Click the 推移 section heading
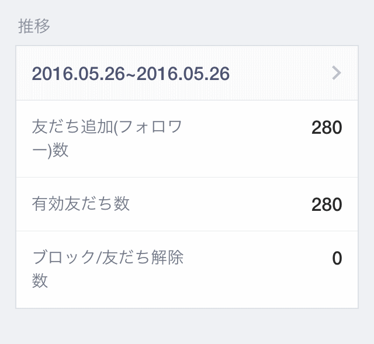This screenshot has width=374, height=344. click(x=34, y=26)
